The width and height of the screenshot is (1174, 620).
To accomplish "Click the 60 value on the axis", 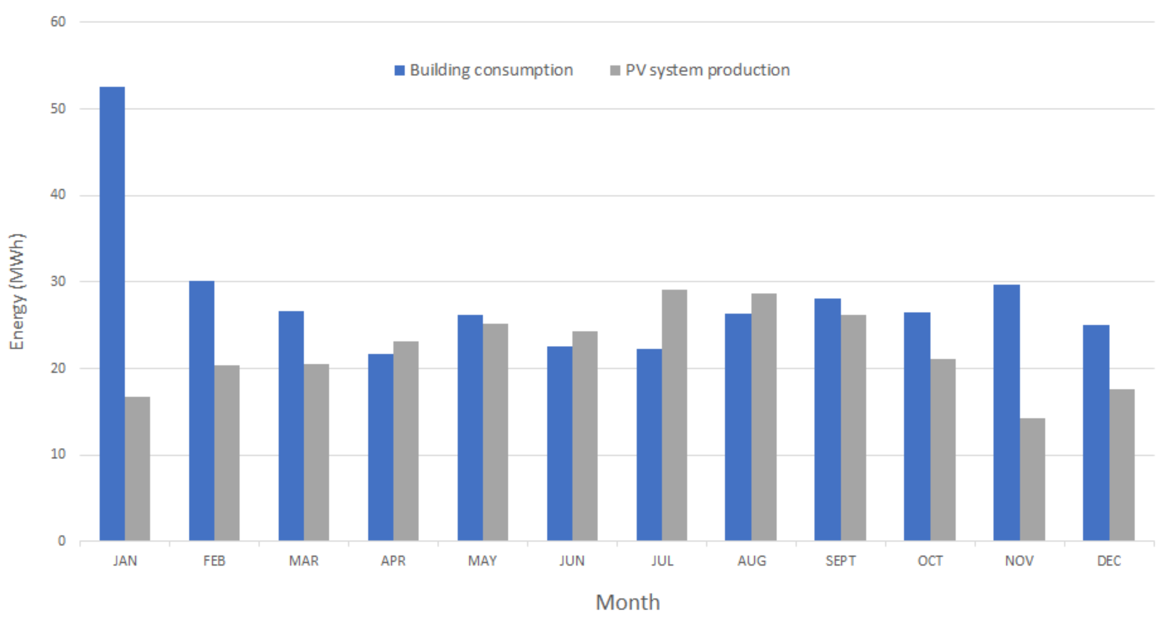I will click(58, 21).
